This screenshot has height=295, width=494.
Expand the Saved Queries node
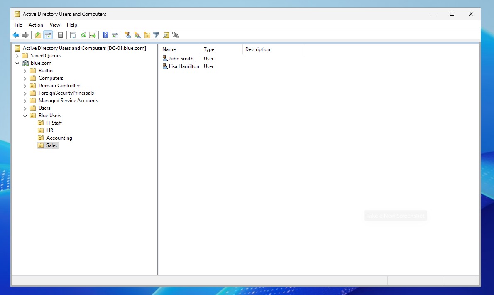point(17,56)
